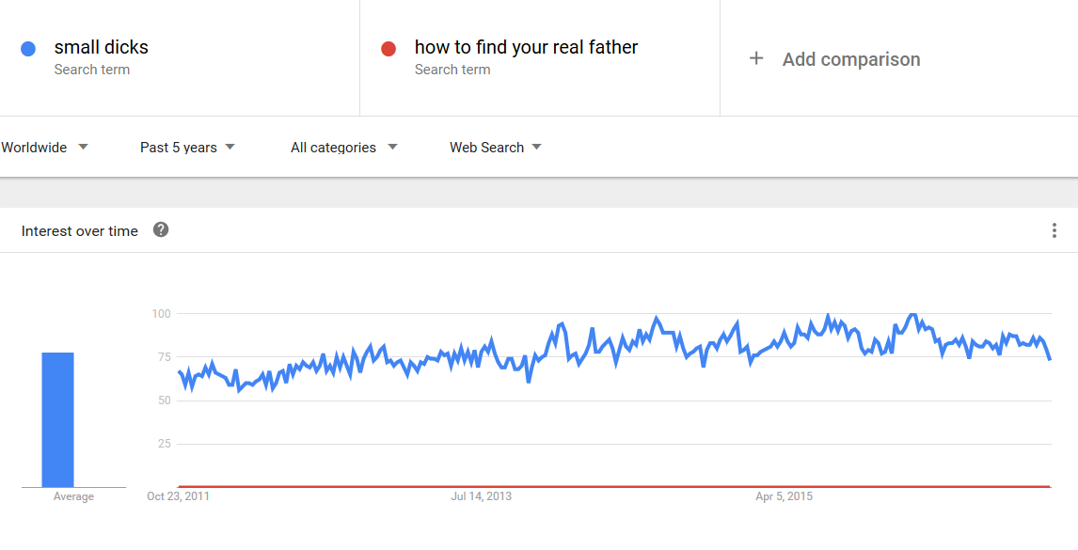
Task: Click the Apr 5, 2015 axis label
Action: (784, 495)
